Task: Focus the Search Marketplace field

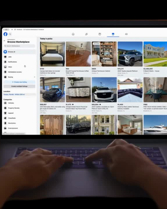Action: tap(19, 46)
